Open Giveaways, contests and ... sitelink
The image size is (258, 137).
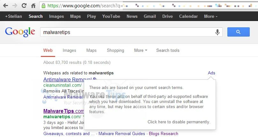[x=69, y=134]
